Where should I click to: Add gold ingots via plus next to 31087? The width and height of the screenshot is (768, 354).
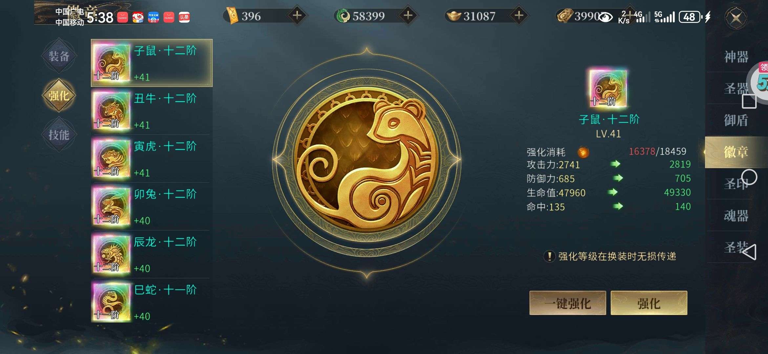click(x=519, y=15)
